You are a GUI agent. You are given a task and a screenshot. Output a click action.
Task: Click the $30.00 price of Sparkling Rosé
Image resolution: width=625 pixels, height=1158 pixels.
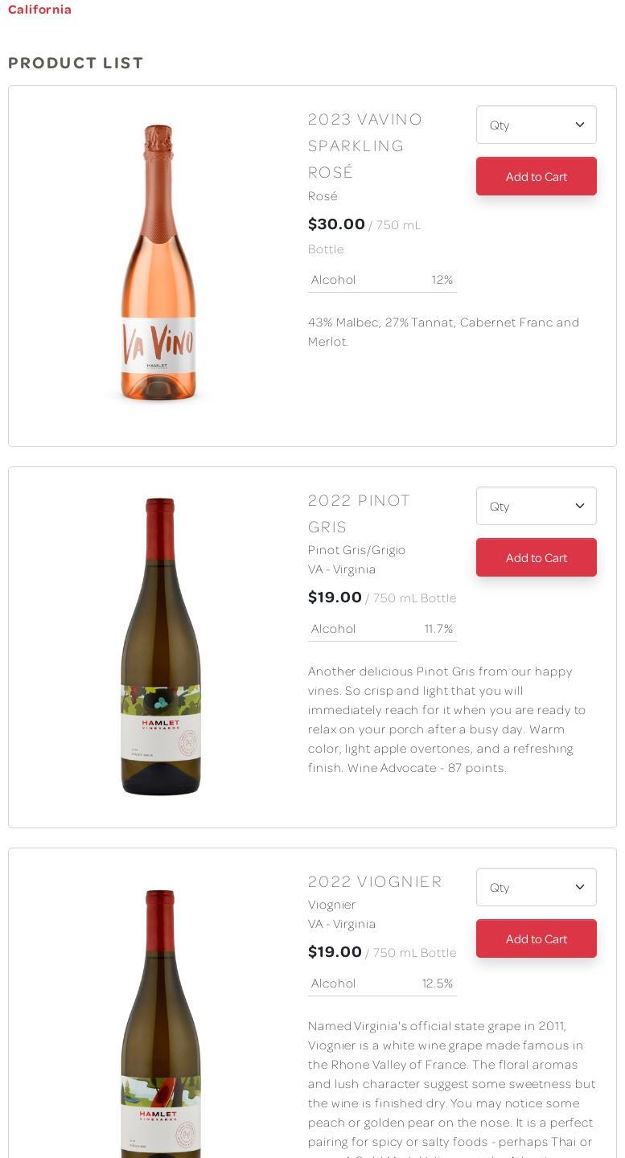tap(336, 224)
